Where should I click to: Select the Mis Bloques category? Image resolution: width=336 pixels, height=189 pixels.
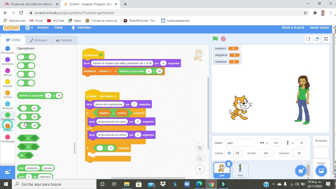[x=8, y=138]
